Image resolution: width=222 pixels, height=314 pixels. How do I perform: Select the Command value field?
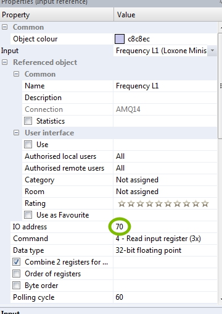165,239
